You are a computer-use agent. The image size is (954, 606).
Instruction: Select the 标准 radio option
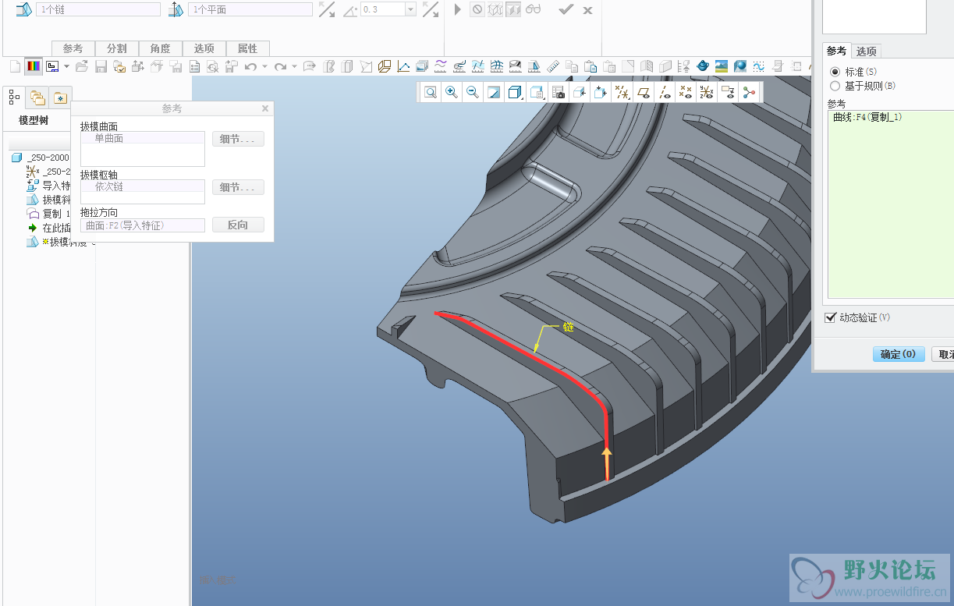[x=835, y=72]
